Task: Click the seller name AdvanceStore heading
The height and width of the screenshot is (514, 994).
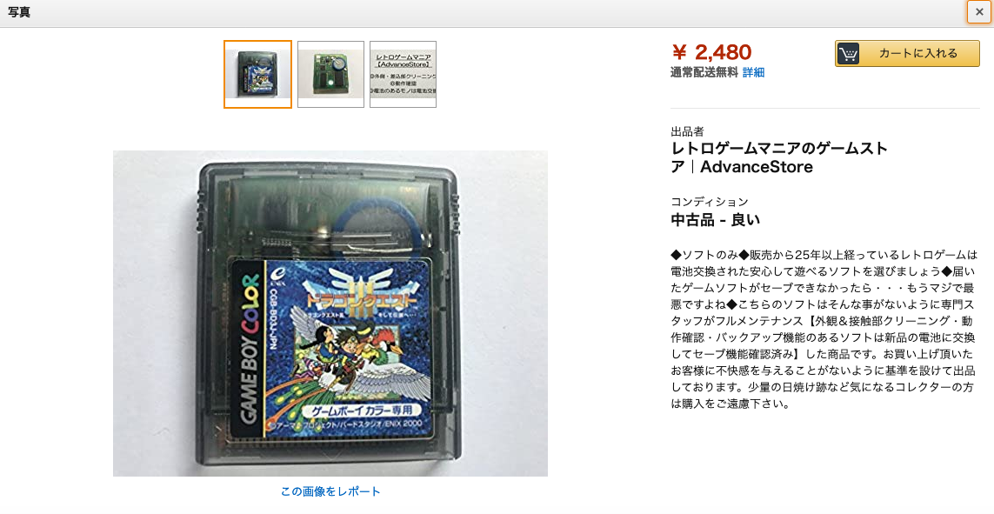Action: 779,157
